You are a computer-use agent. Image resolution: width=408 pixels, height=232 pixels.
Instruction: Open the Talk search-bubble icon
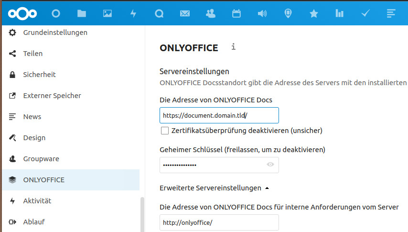pyautogui.click(x=159, y=13)
